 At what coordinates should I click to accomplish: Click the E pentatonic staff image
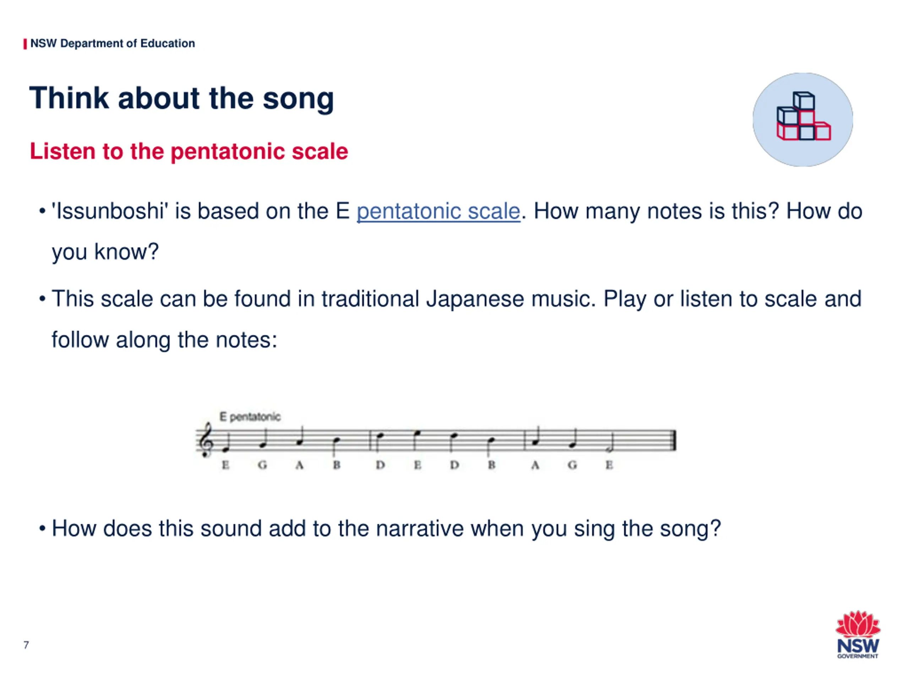point(436,441)
